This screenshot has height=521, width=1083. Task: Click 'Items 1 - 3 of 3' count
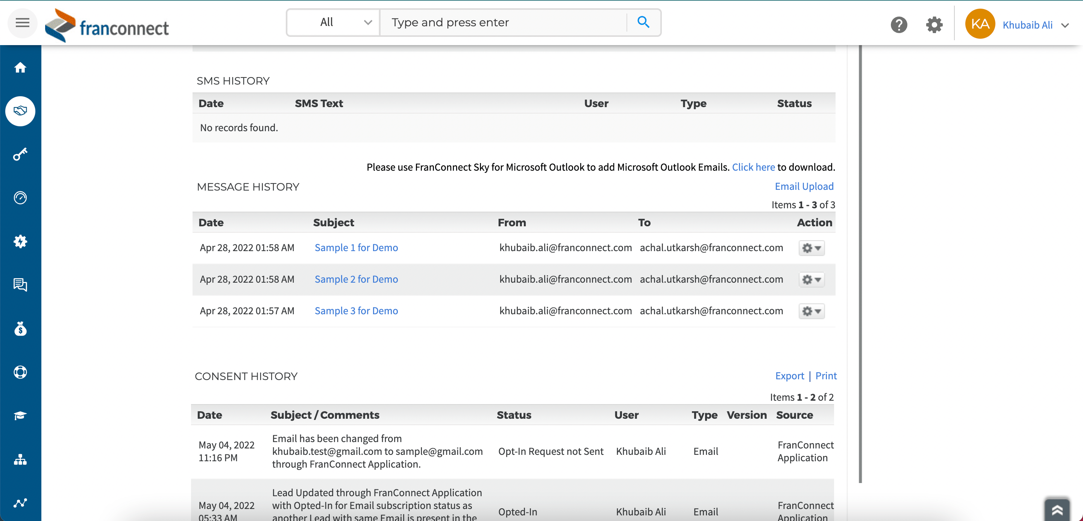pos(803,204)
